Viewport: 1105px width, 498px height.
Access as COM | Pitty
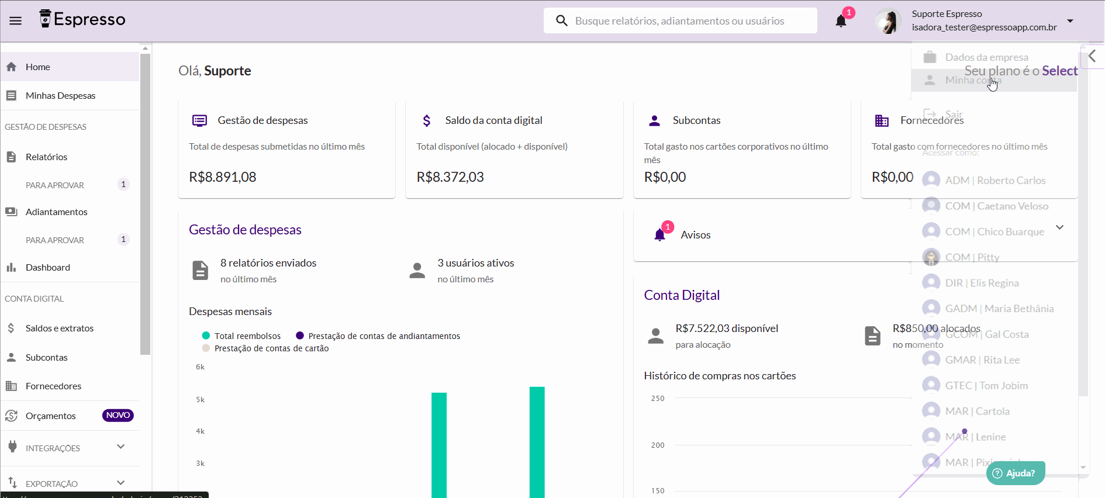tap(994, 257)
